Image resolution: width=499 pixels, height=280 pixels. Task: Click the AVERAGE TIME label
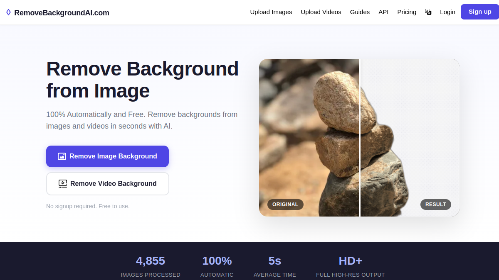point(275,275)
